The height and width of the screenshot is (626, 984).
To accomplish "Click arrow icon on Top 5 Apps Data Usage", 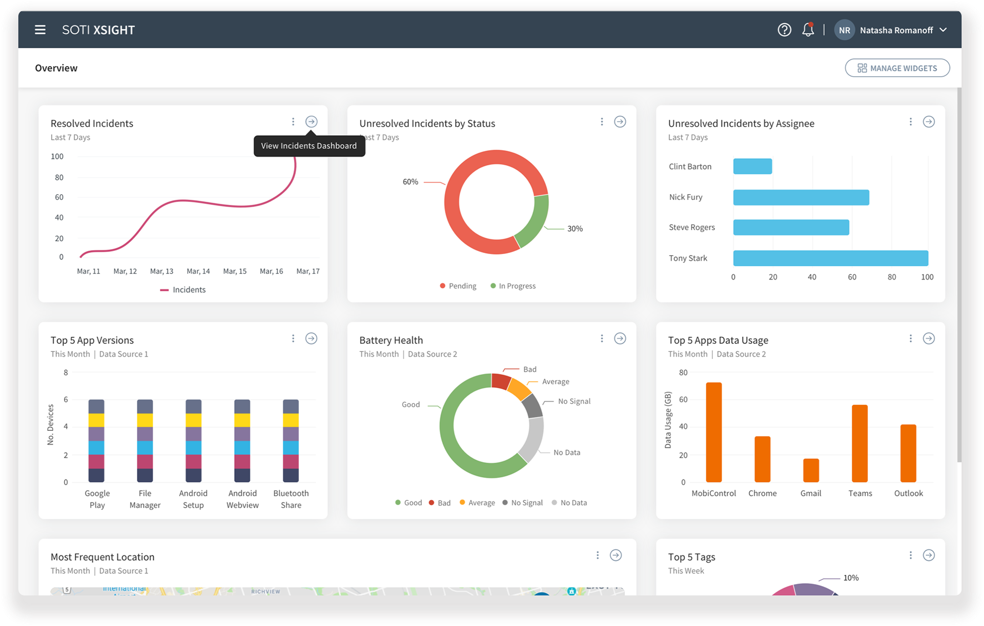I will coord(929,338).
